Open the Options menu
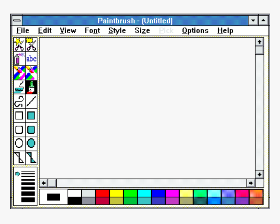This screenshot has width=280, height=224. pyautogui.click(x=195, y=31)
